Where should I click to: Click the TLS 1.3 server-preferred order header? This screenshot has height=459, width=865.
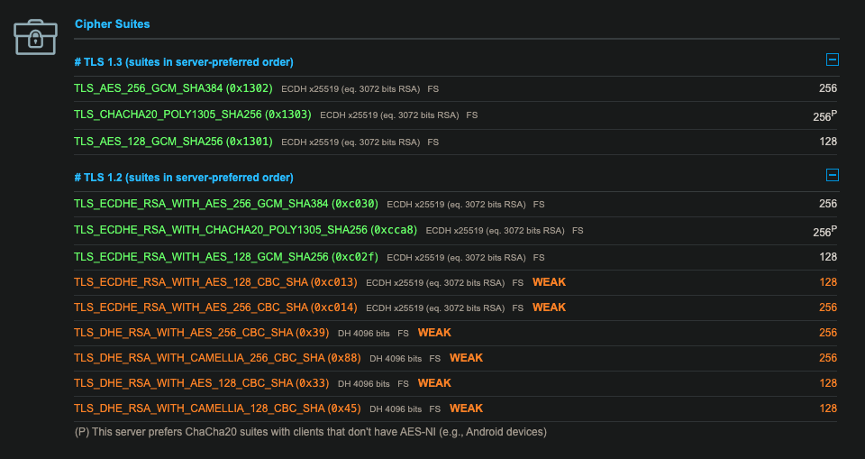pos(184,62)
